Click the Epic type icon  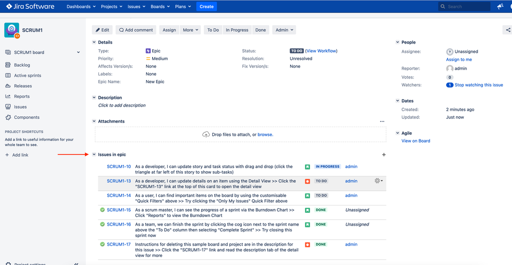[x=148, y=51]
